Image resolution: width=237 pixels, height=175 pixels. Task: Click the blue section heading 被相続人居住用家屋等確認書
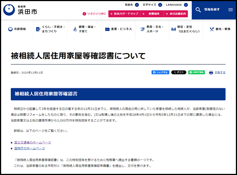click(46, 94)
